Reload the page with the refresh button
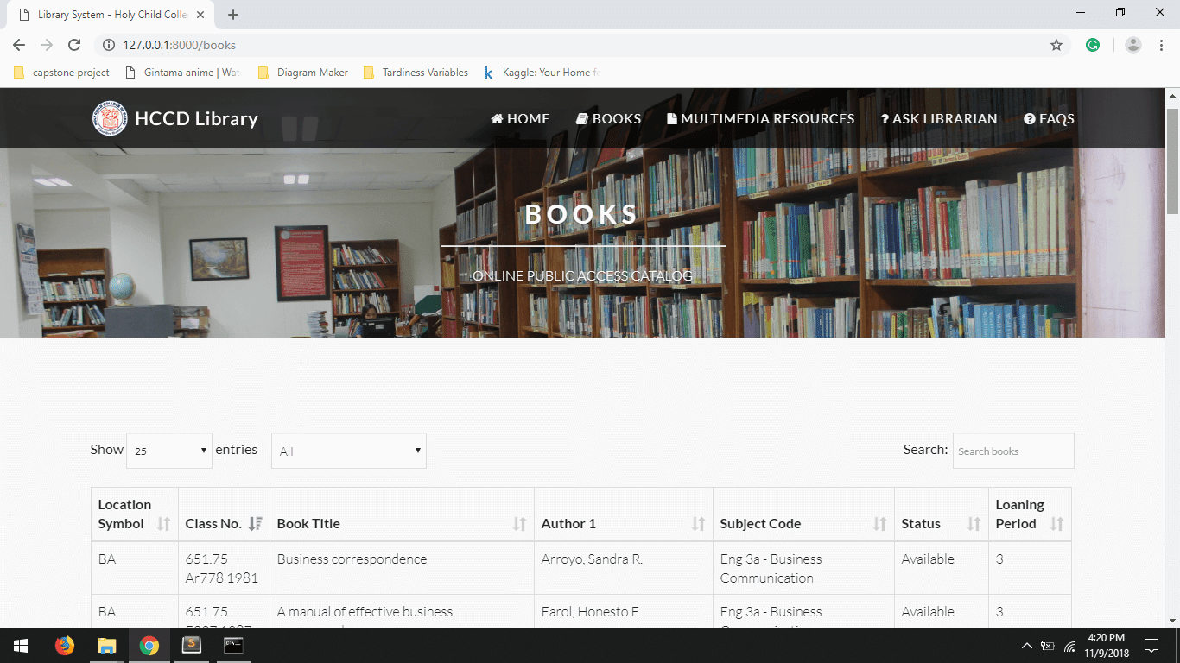The width and height of the screenshot is (1180, 663). tap(73, 44)
